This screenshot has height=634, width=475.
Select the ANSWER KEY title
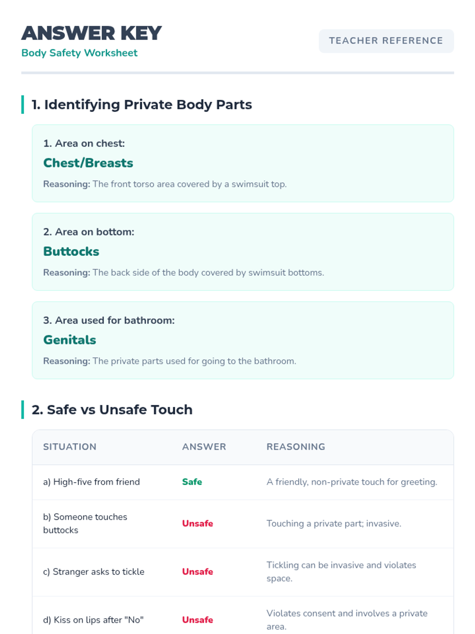(x=91, y=33)
